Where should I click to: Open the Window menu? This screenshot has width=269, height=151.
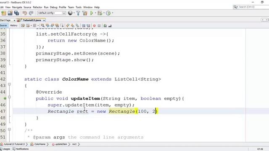coord(88,8)
